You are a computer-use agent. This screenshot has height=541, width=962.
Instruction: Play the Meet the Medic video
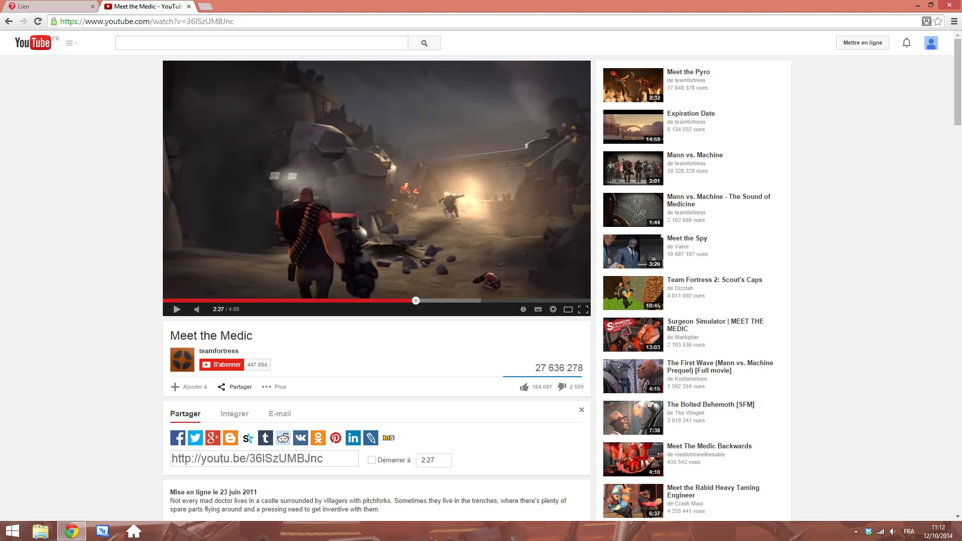[176, 309]
